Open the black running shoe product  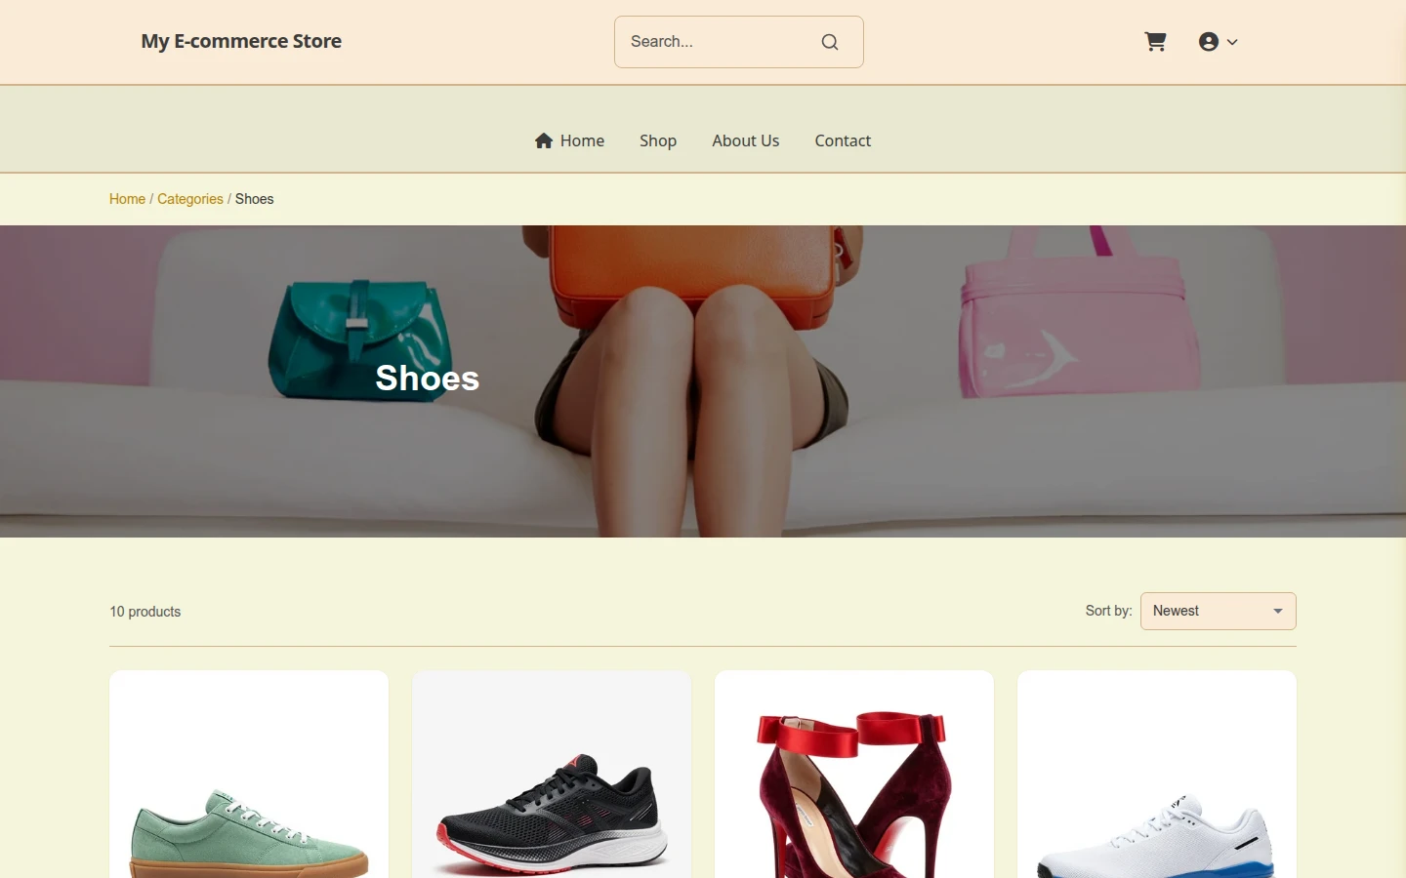tap(552, 775)
